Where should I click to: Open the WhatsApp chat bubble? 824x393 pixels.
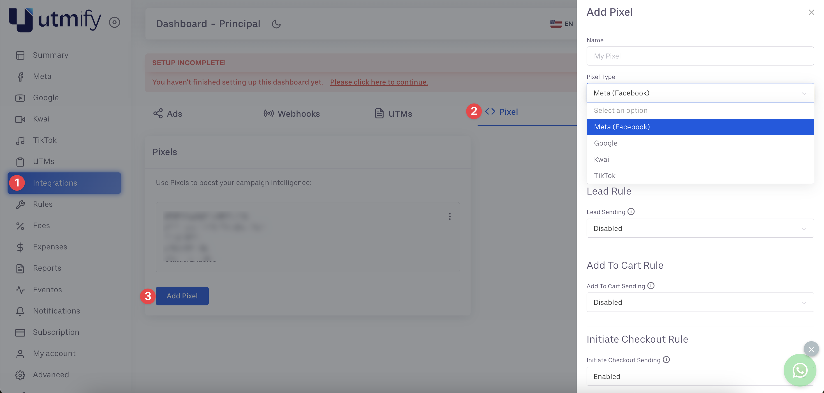pyautogui.click(x=800, y=370)
